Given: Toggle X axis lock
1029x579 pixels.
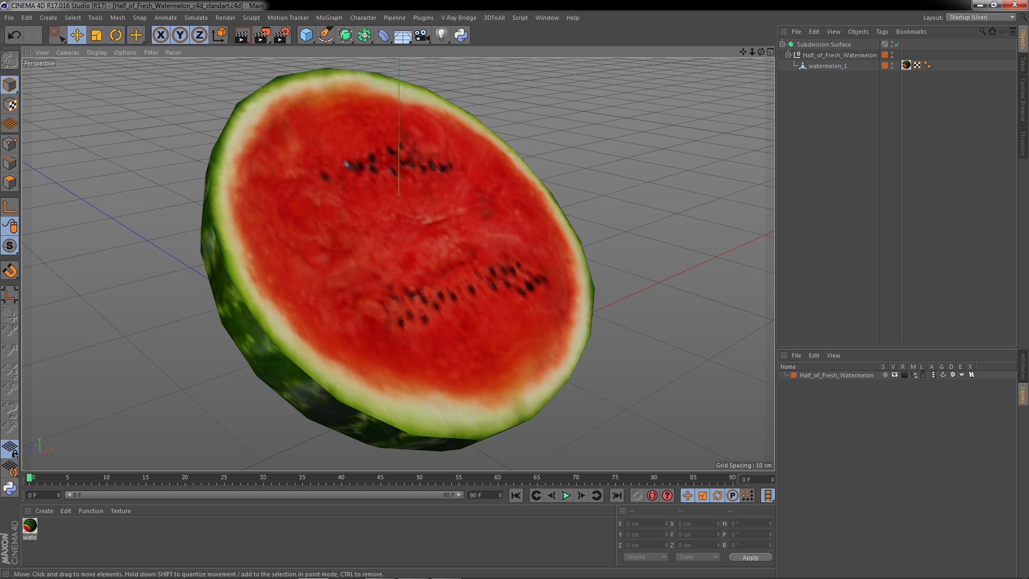Looking at the screenshot, I should pos(160,35).
